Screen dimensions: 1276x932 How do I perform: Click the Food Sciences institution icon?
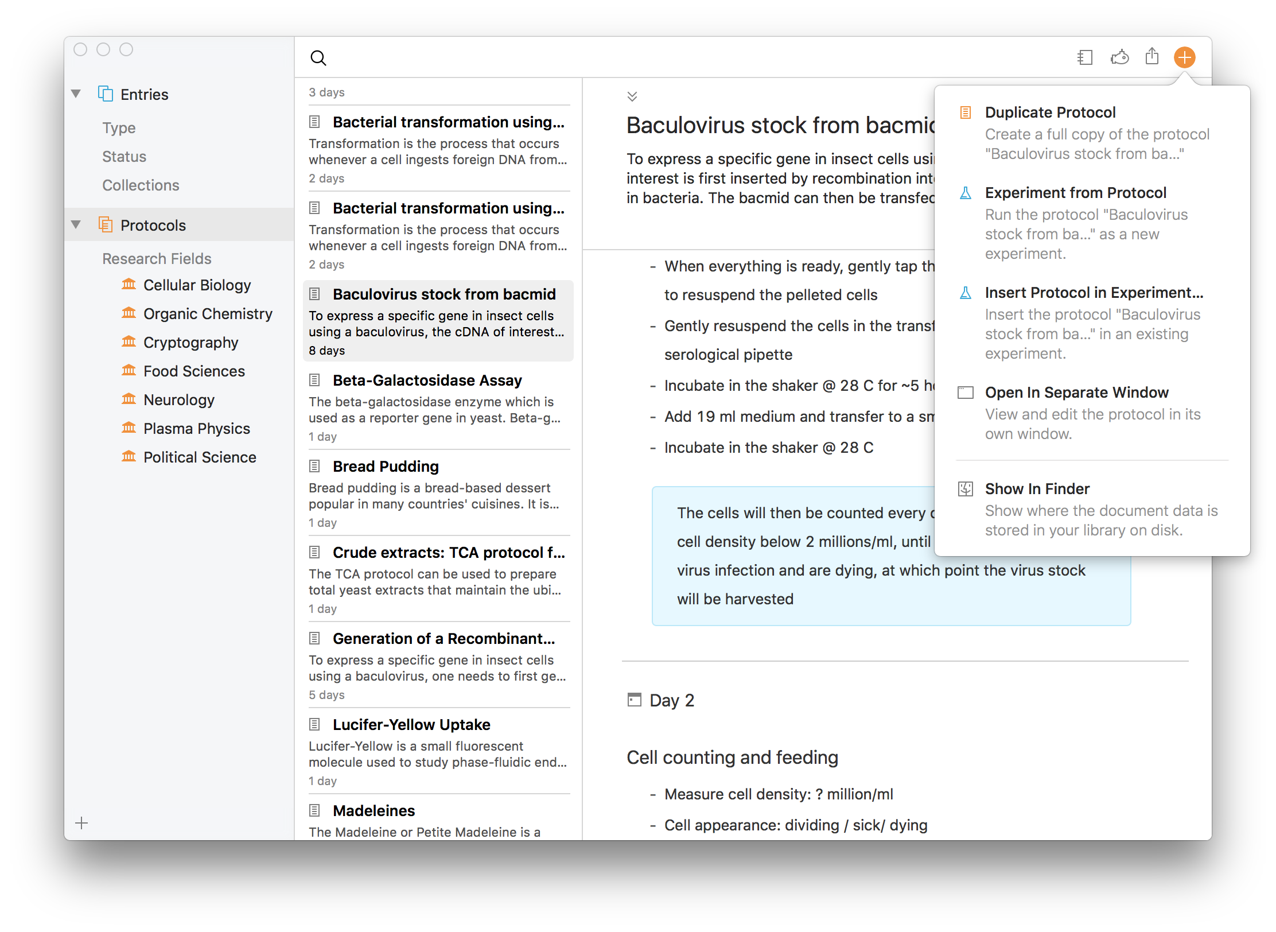[x=129, y=370]
